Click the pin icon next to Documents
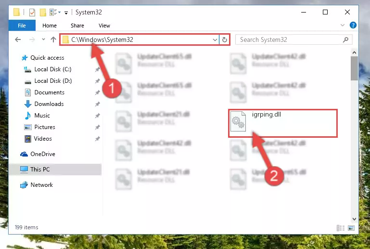 tap(98, 92)
